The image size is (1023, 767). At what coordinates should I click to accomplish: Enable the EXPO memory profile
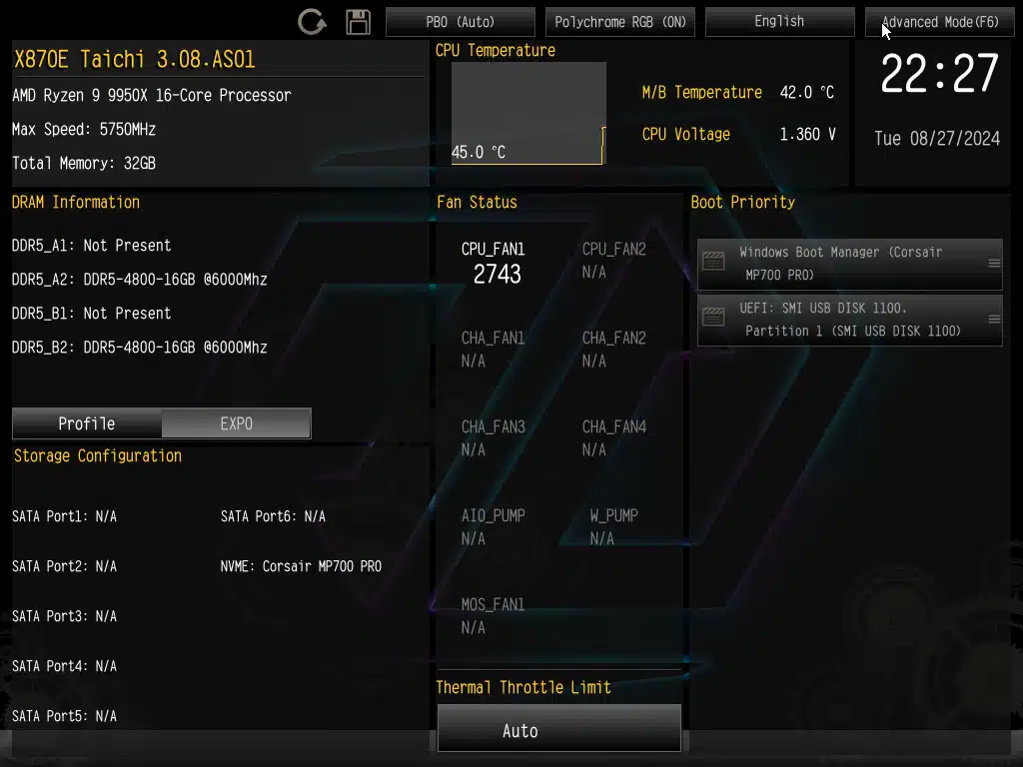(236, 423)
